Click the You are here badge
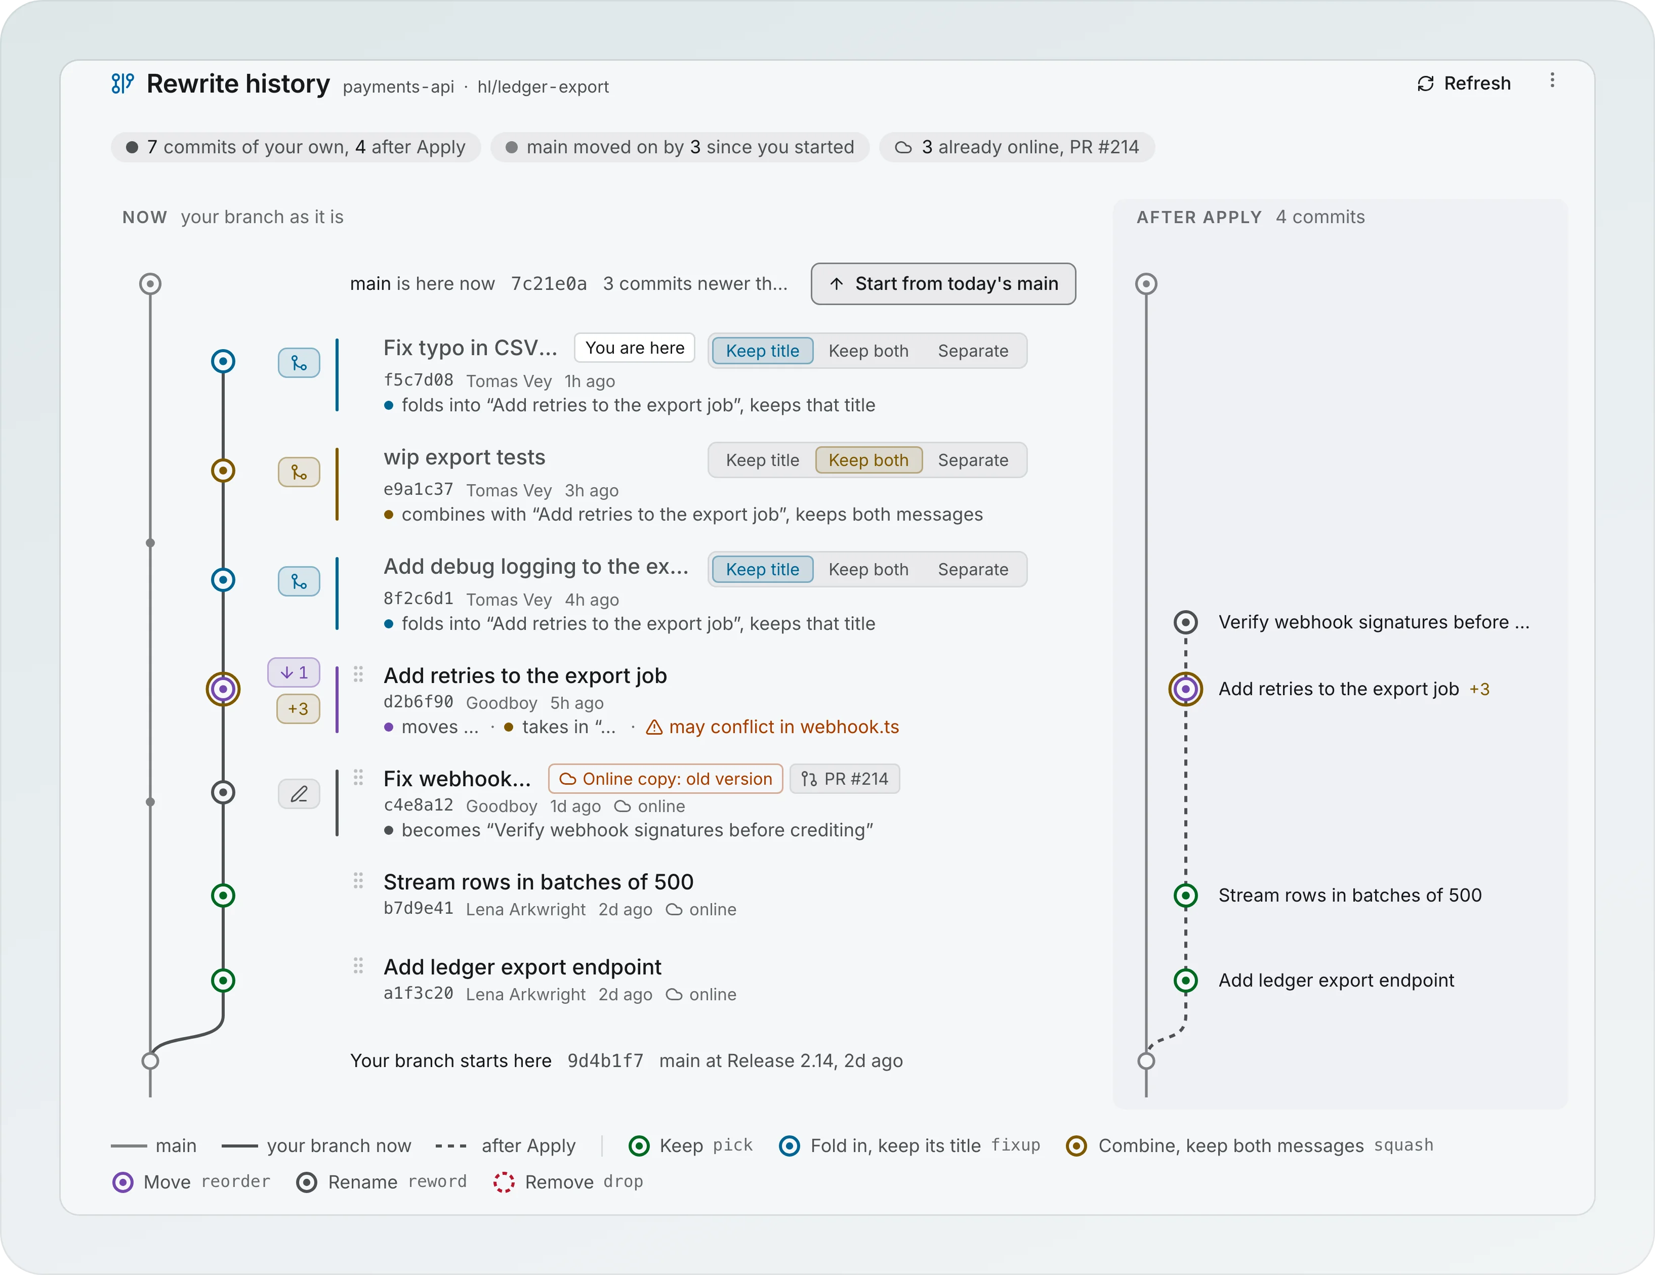This screenshot has height=1275, width=1655. [634, 348]
